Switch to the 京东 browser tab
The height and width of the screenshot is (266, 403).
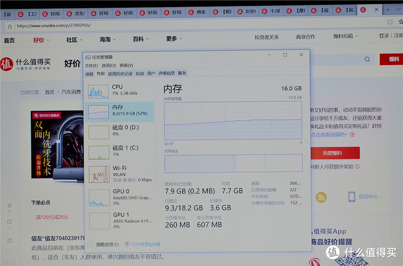(76, 14)
